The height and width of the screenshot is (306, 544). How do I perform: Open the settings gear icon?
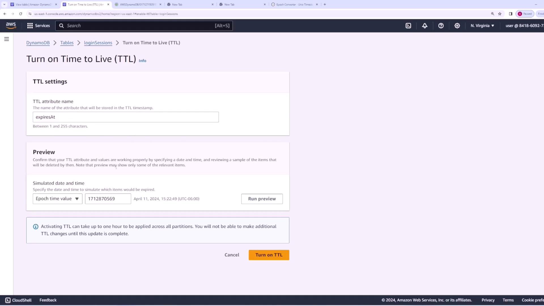pyautogui.click(x=457, y=26)
